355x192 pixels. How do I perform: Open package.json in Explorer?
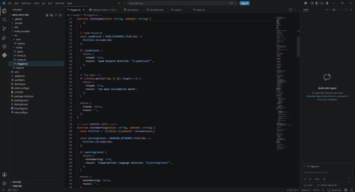37,100
